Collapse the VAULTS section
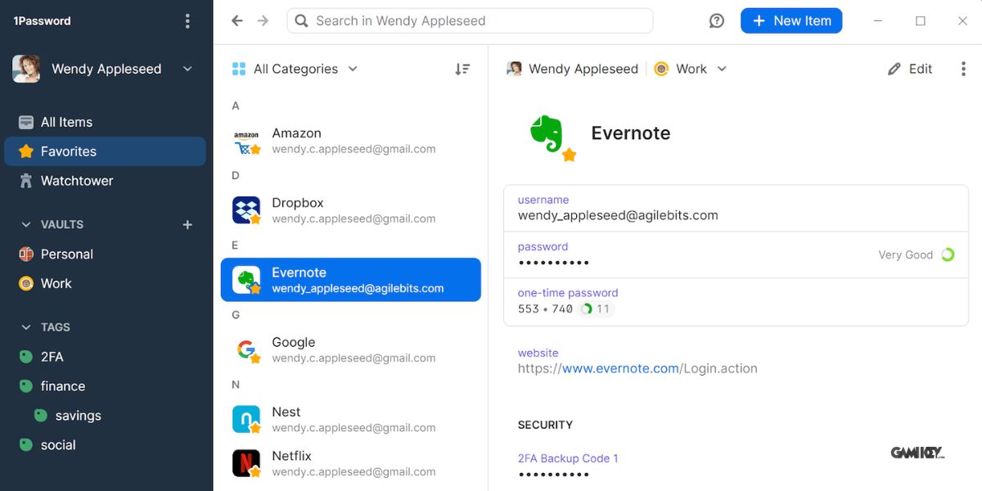The image size is (982, 491). 25,224
